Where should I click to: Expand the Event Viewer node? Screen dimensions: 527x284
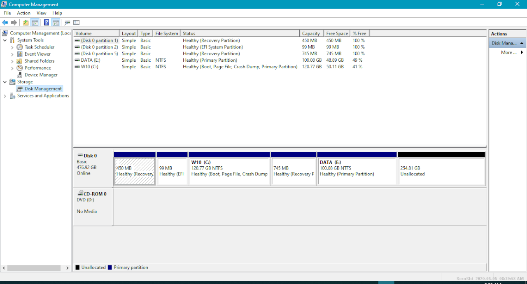point(12,54)
